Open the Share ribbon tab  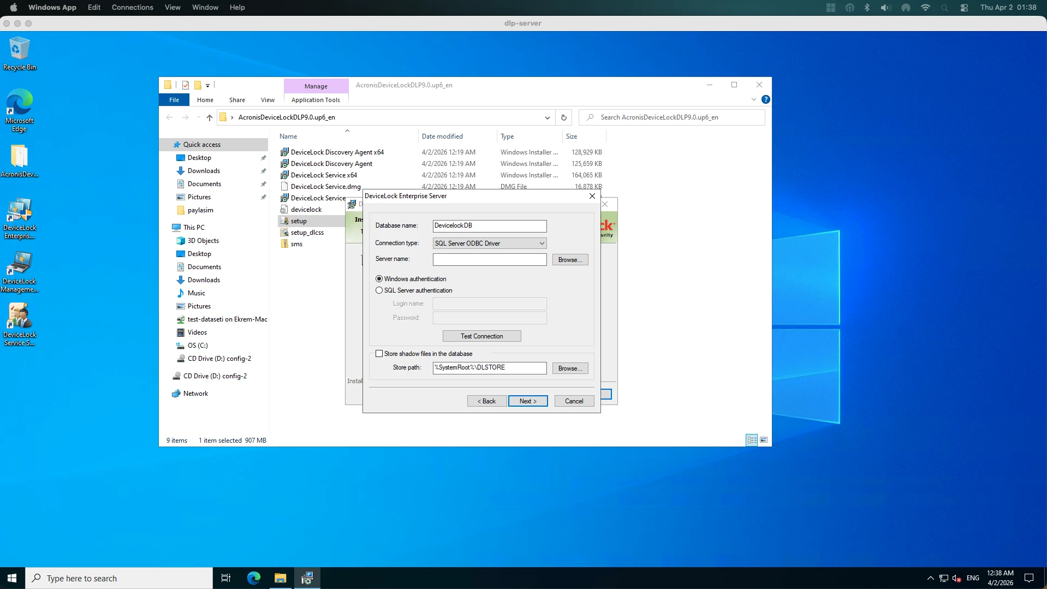[237, 100]
